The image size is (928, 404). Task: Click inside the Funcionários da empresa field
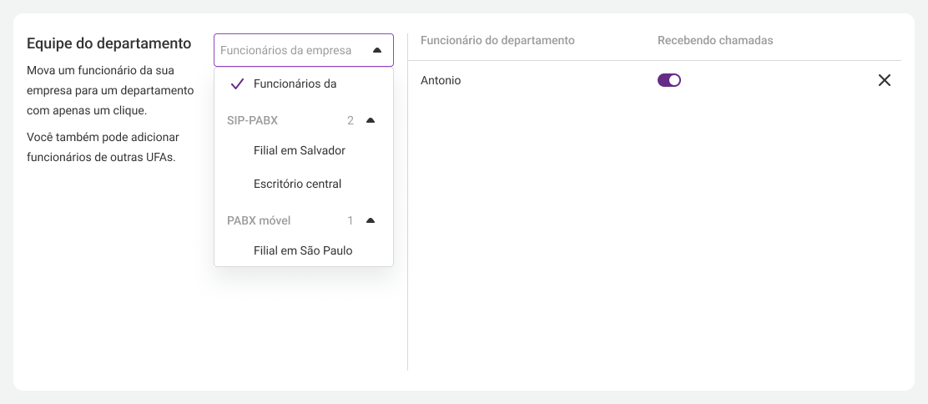304,50
